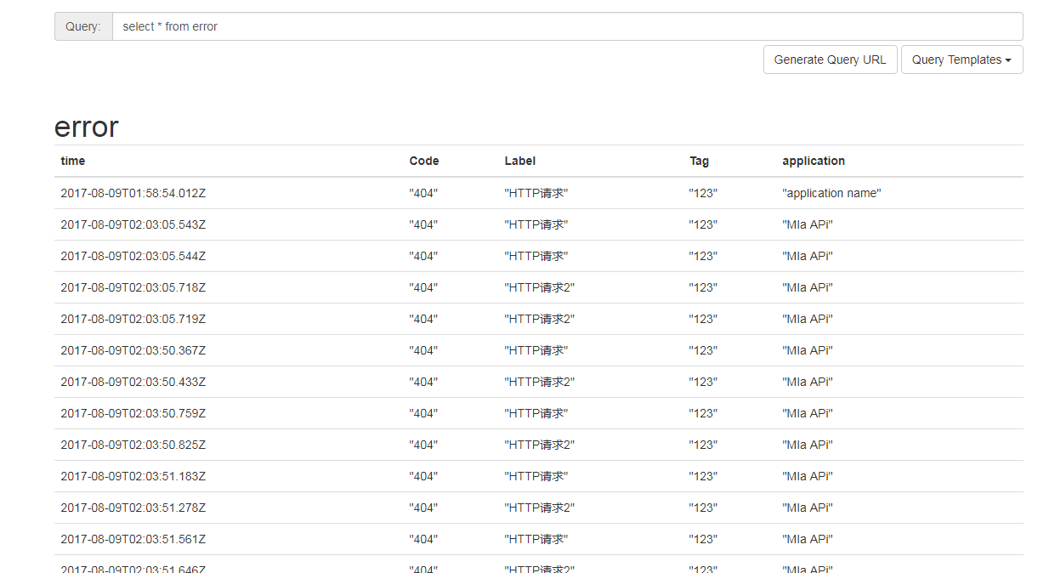Click the Generate Query URL button
This screenshot has width=1049, height=573.
coord(830,60)
